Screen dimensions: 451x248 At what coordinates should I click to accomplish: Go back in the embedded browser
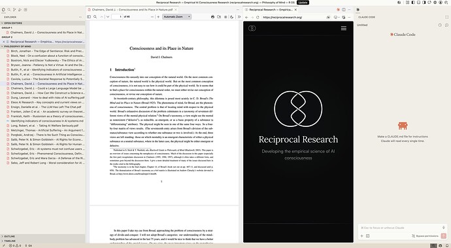[246, 17]
